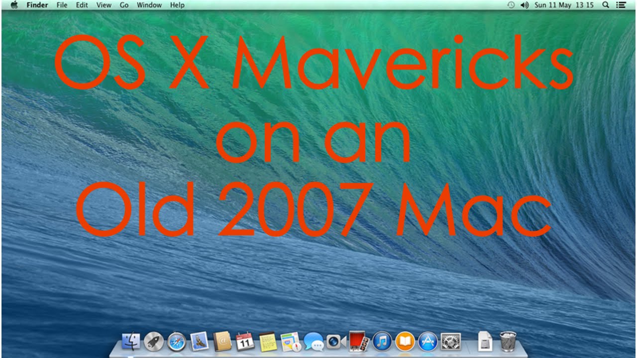Open the Edit menu

82,5
